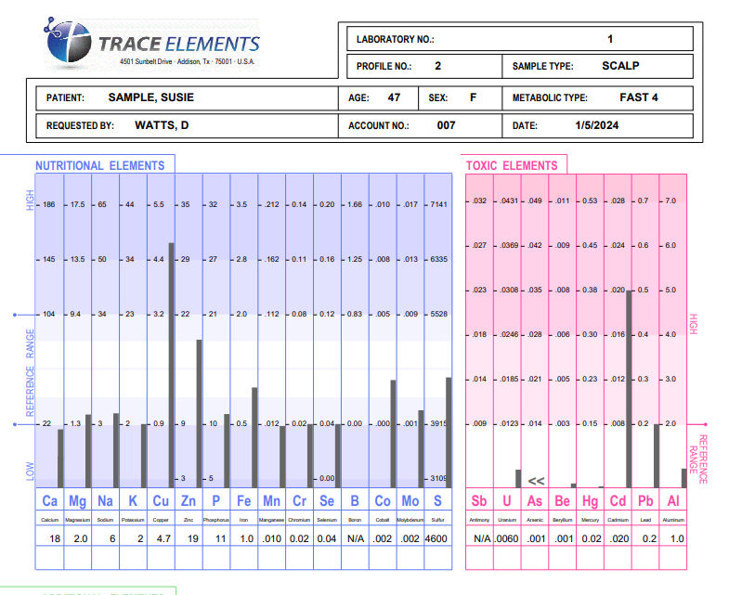Screen dimensions: 755x595
Task: Click the Cr chromium element symbol
Action: click(300, 501)
